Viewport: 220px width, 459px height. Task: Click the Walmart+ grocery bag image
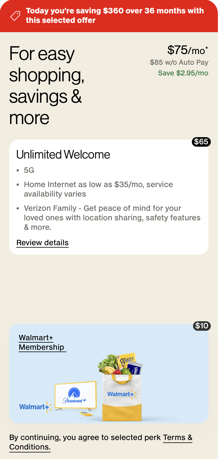point(122,397)
